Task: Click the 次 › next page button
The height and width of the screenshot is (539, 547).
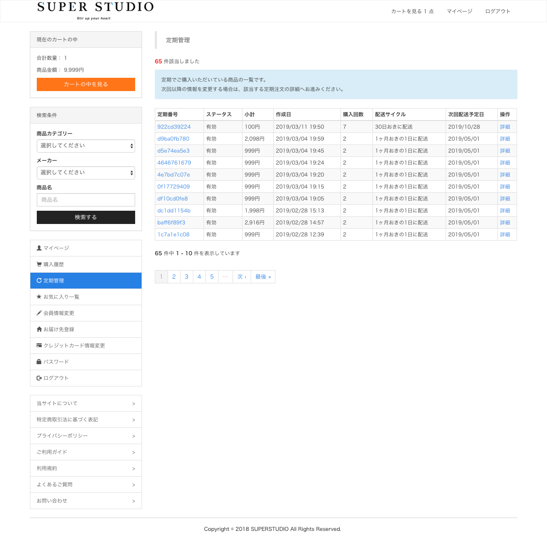Action: click(242, 277)
